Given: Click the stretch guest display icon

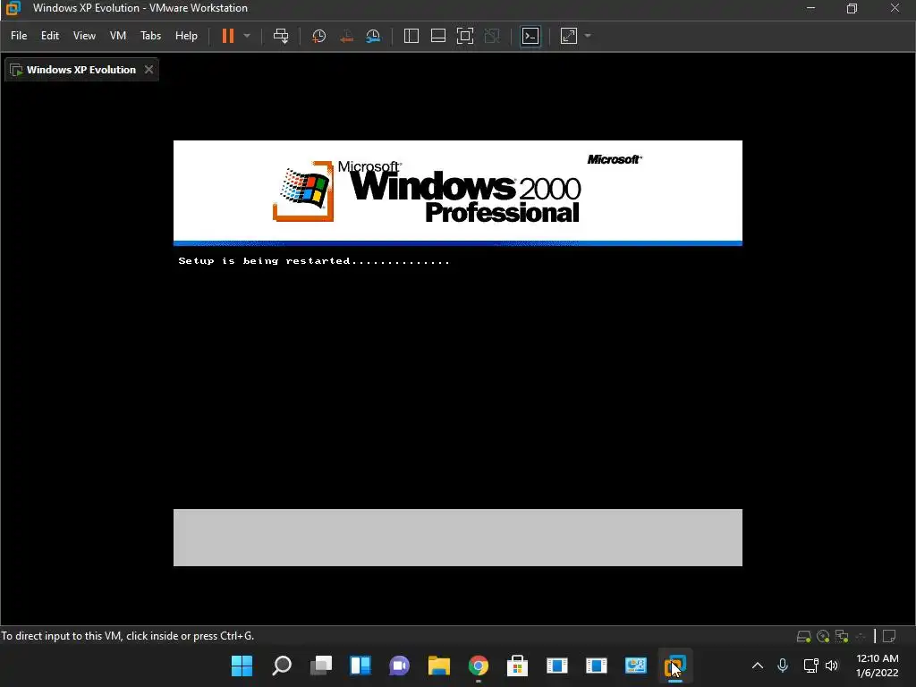Looking at the screenshot, I should click(x=568, y=36).
